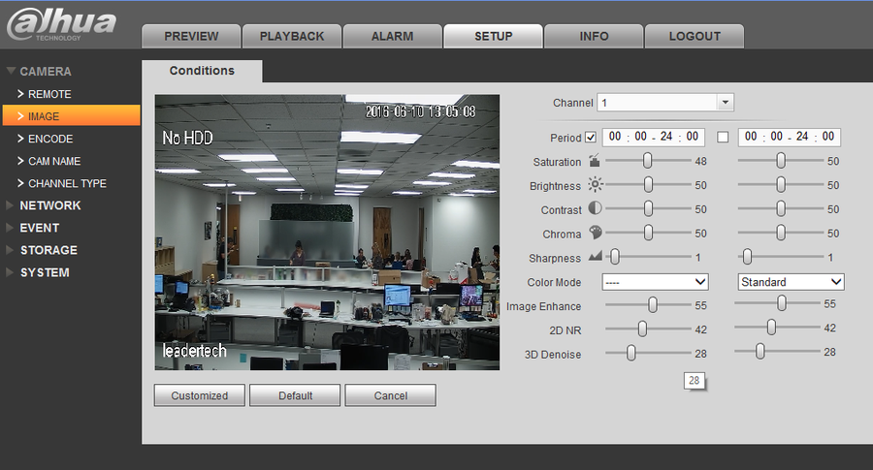Expand the NETWORK section in sidebar

click(50, 205)
